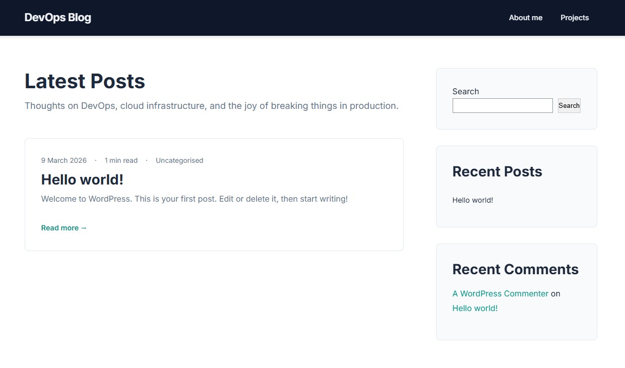The image size is (625, 368).
Task: Click the Latest Posts heading
Action: 85,81
